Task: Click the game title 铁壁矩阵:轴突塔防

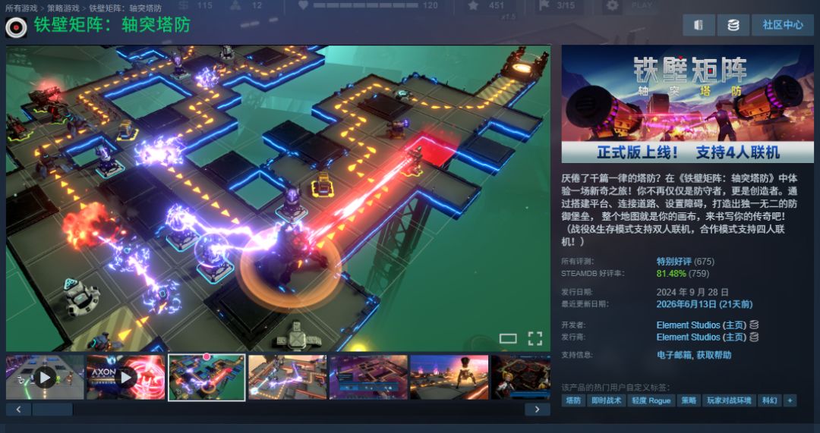Action: point(112,25)
